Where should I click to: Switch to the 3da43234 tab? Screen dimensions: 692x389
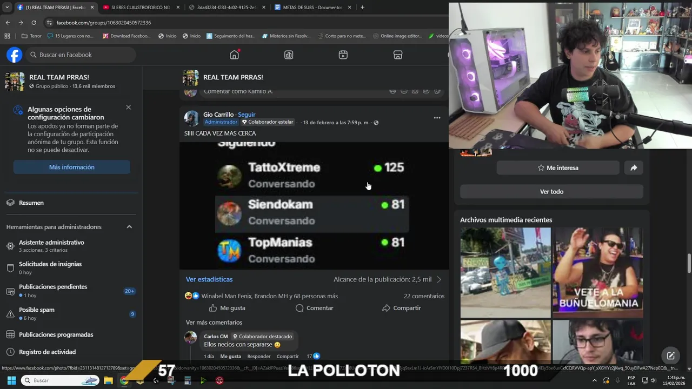tap(227, 8)
